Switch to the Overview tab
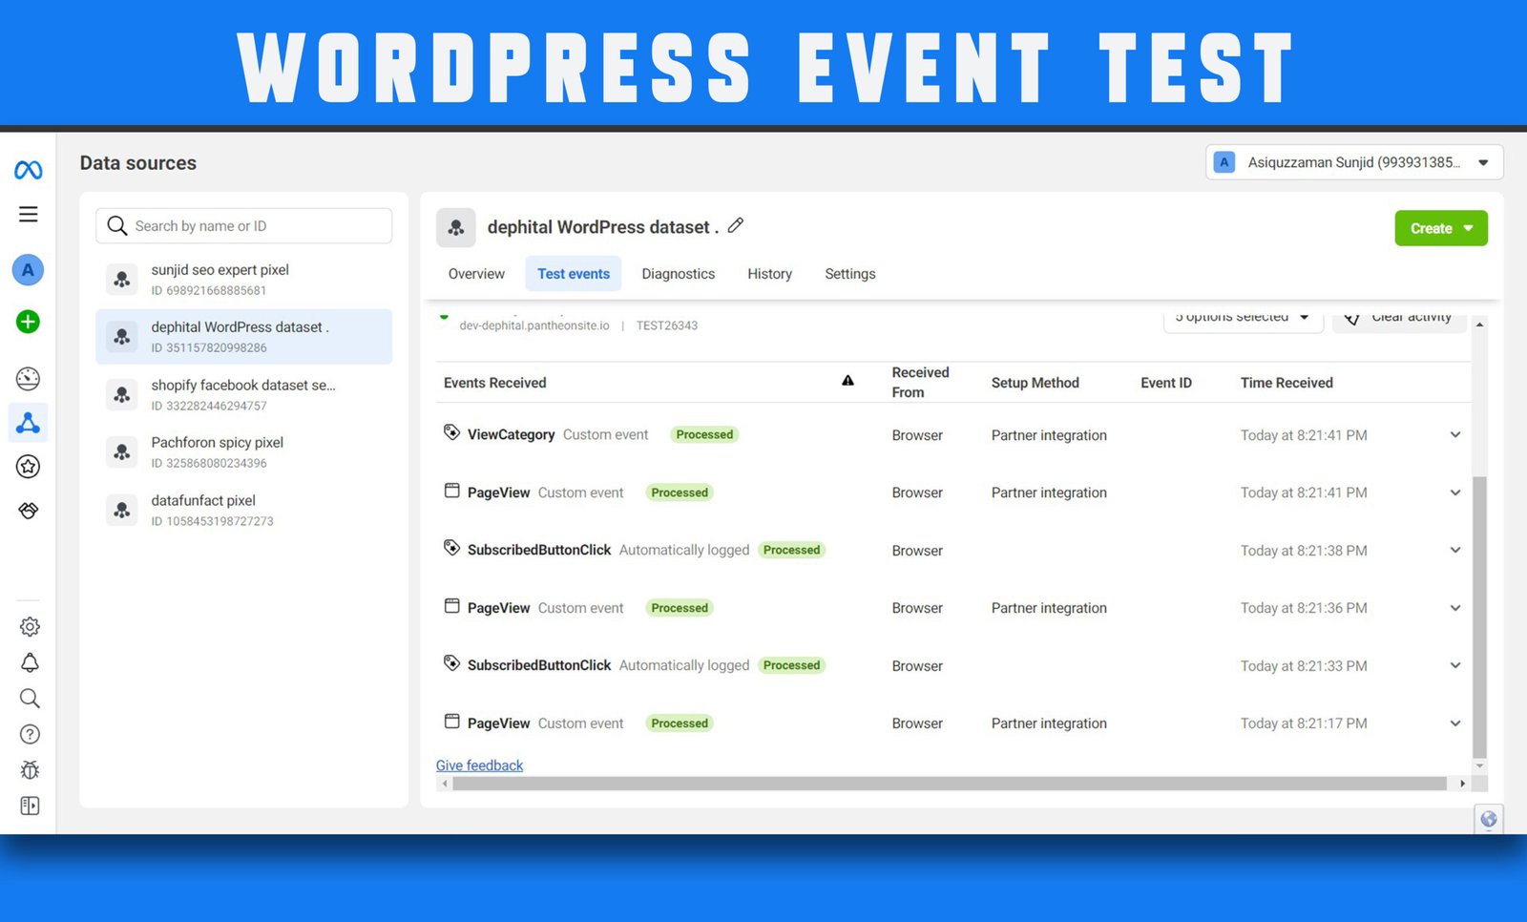Image resolution: width=1527 pixels, height=922 pixels. 476,274
